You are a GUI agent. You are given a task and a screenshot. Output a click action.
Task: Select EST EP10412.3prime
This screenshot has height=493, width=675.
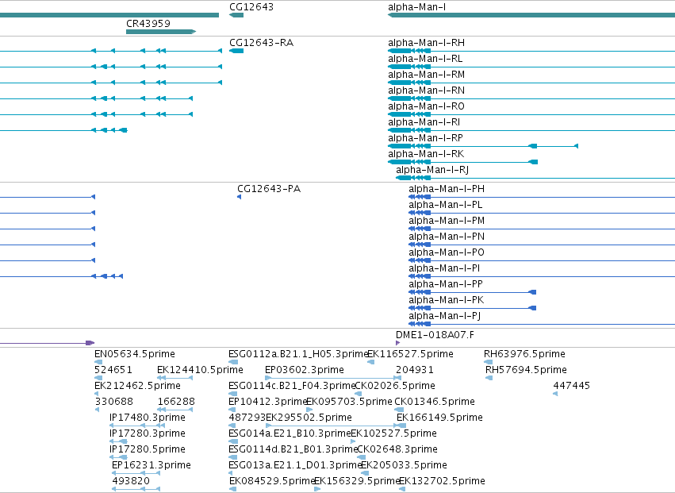[x=268, y=402]
